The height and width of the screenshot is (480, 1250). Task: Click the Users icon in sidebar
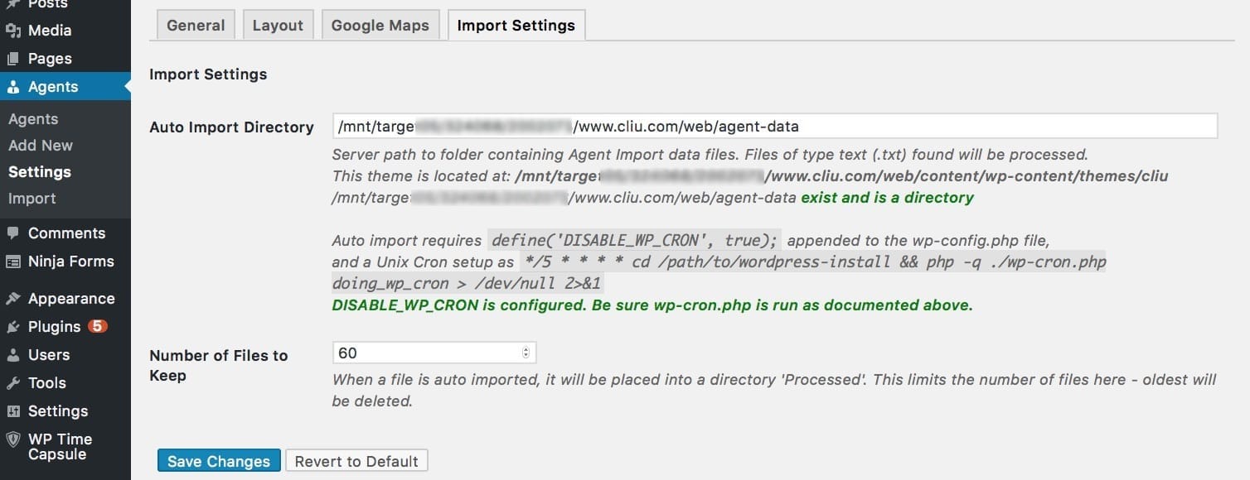pyautogui.click(x=13, y=355)
